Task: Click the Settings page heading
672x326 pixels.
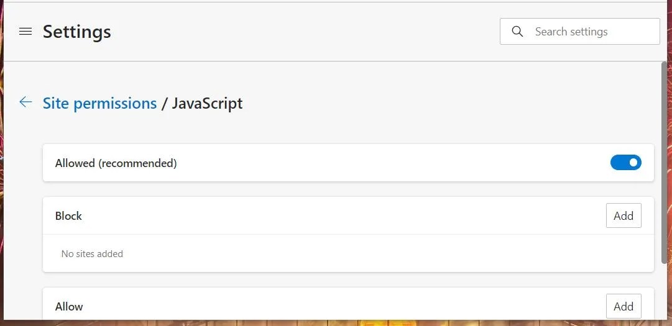Action: tap(77, 32)
